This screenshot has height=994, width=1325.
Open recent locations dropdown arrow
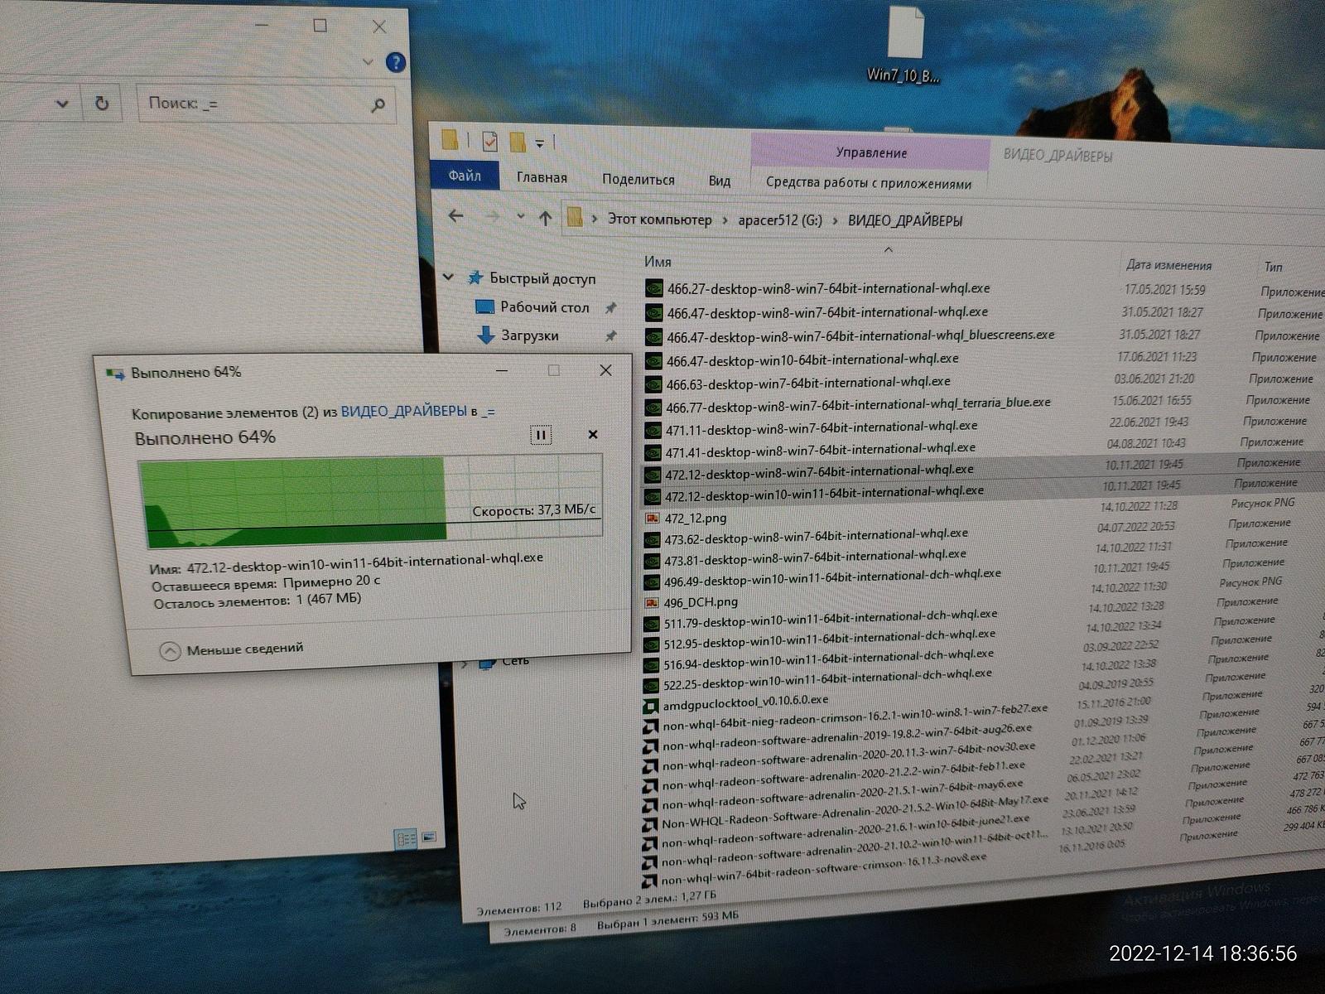coord(520,216)
